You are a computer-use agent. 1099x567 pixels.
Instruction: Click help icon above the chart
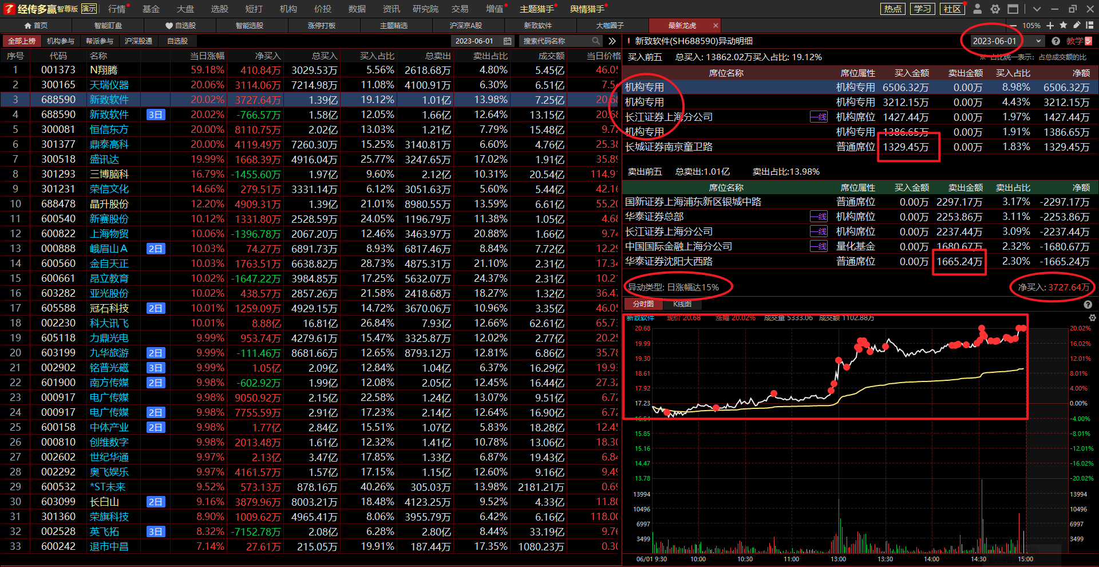click(1088, 305)
